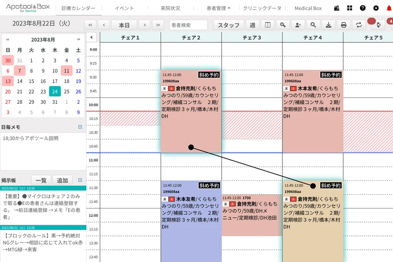393x262 pixels.
Task: Switch to week view with 週 button
Action: click(x=252, y=25)
